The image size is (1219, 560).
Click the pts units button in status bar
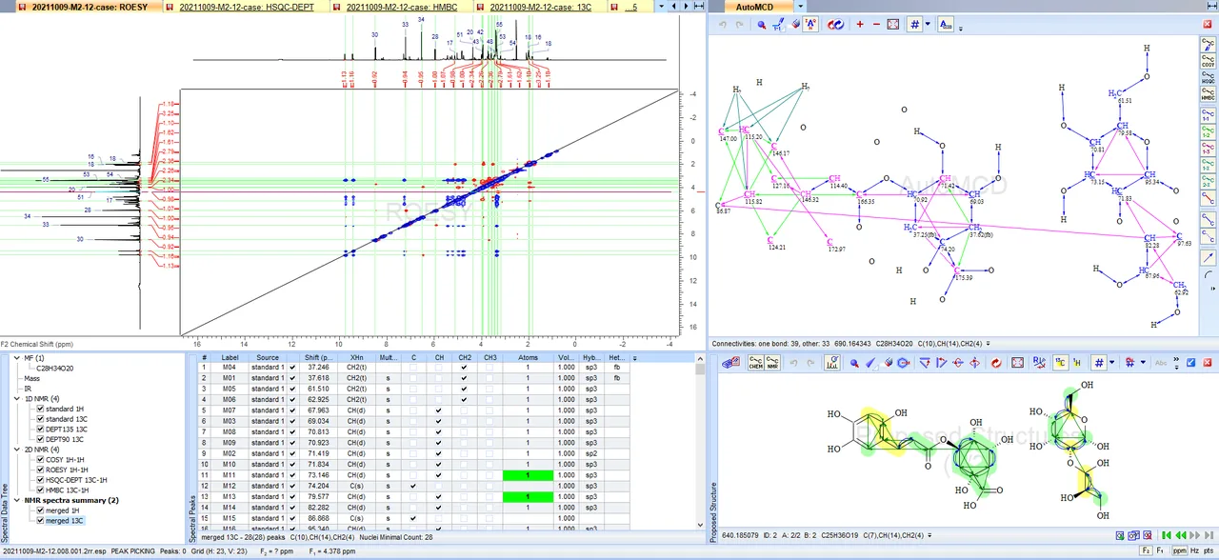click(x=1209, y=551)
